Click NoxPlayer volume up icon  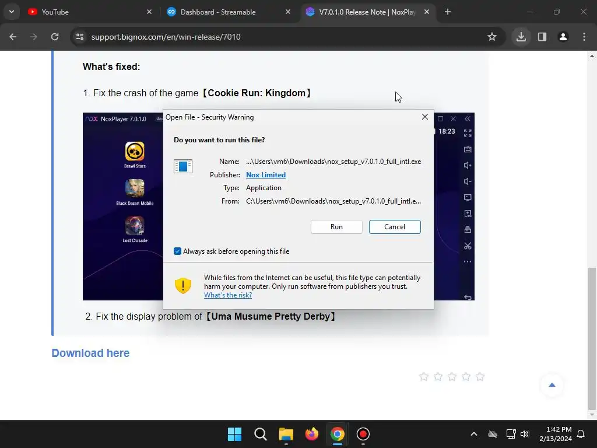pyautogui.click(x=468, y=165)
